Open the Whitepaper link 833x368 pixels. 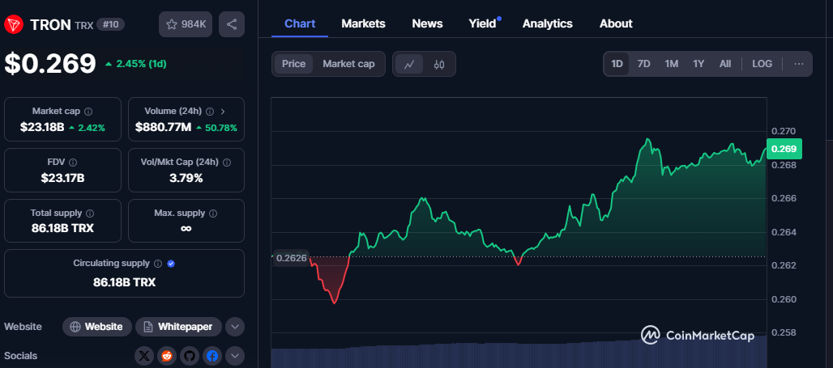point(178,327)
